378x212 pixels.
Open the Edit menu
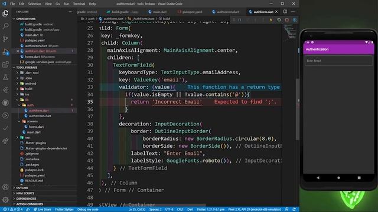pyautogui.click(x=21, y=4)
